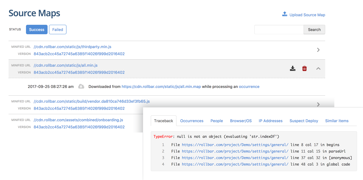Expand the vendor.da810ca746d33ef3fb65.js row
The height and width of the screenshot is (180, 363).
pos(318,104)
